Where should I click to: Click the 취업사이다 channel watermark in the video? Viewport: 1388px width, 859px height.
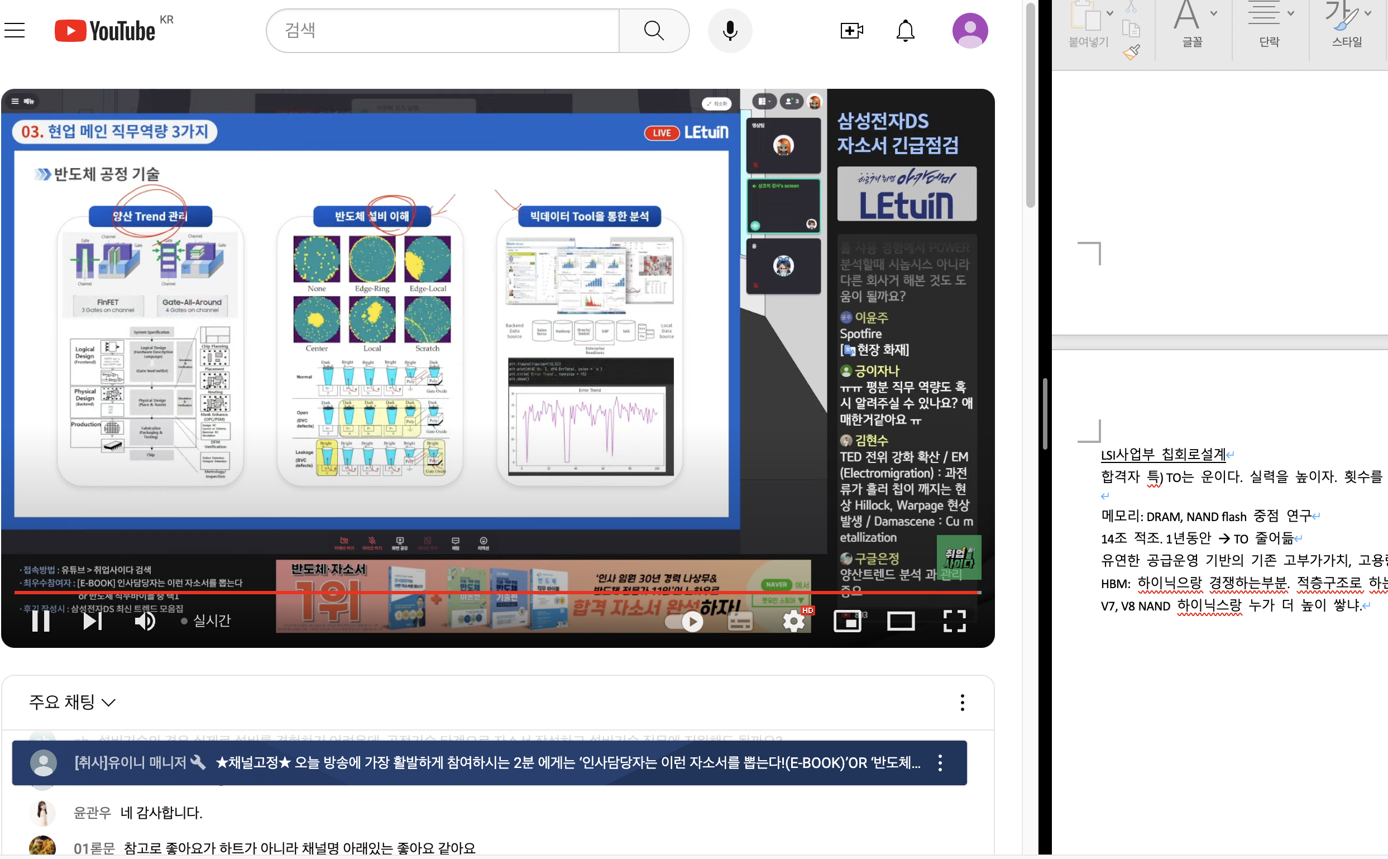pos(959,557)
